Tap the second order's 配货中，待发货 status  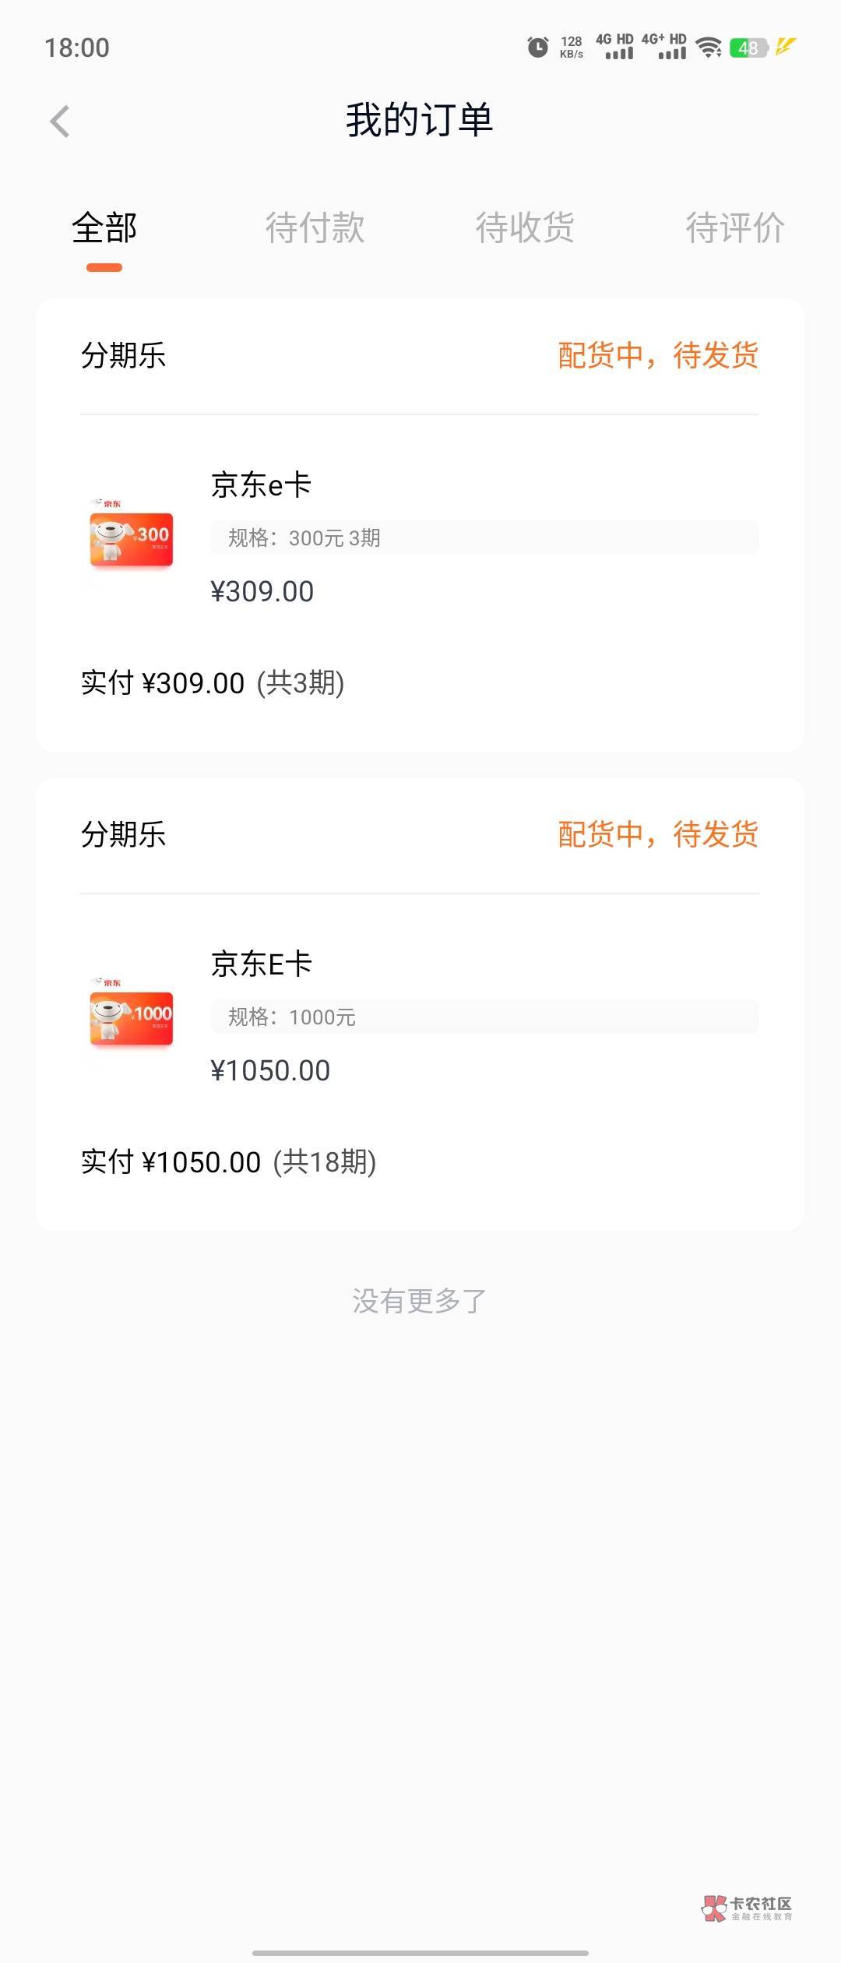coord(658,835)
